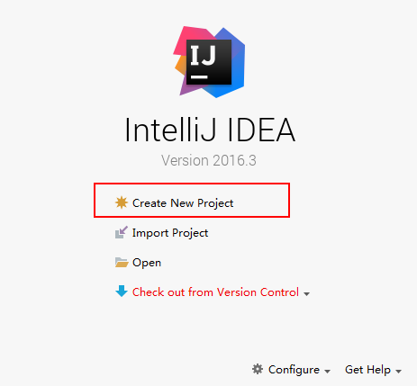Click the yellow Open folder icon
This screenshot has width=417, height=386.
point(122,263)
